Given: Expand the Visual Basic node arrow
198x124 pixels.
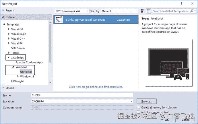Looking at the screenshot, I should tap(9, 34).
